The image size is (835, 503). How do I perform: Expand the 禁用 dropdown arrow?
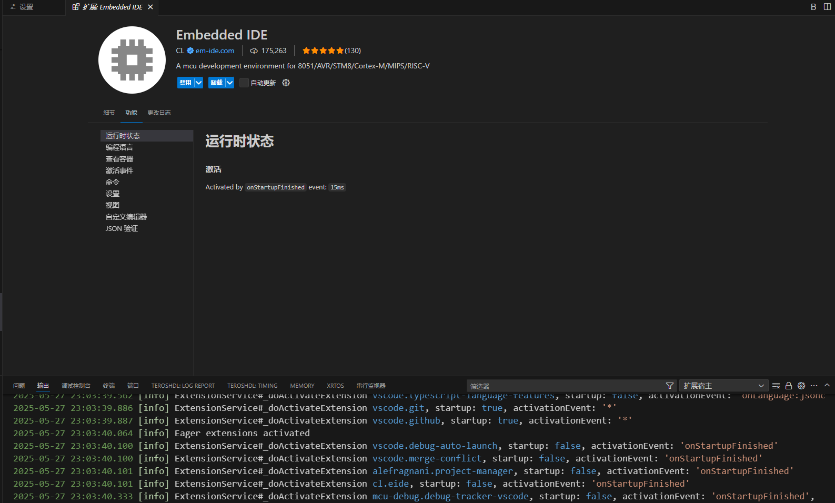pos(199,83)
